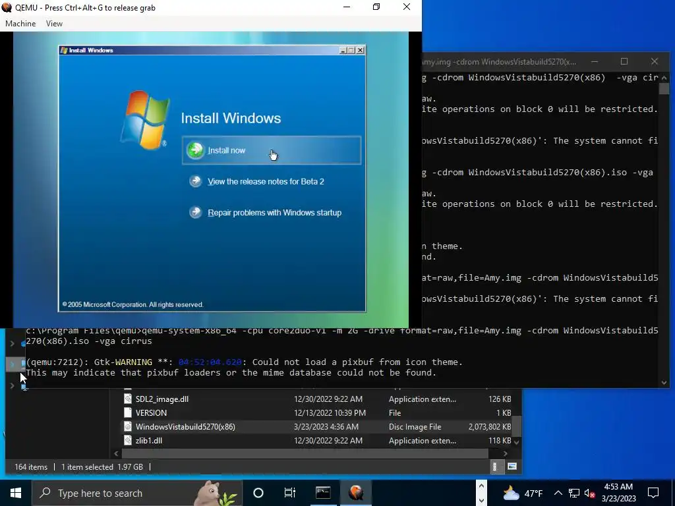This screenshot has height=506, width=675.
Task: Open network status tray icon
Action: [574, 493]
